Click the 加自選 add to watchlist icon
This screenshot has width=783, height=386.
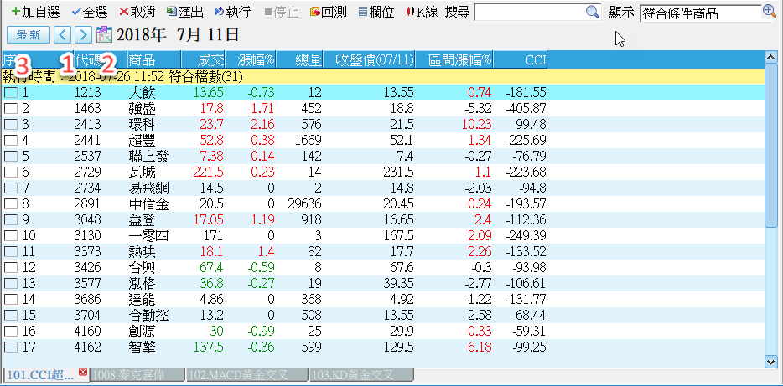click(x=15, y=13)
